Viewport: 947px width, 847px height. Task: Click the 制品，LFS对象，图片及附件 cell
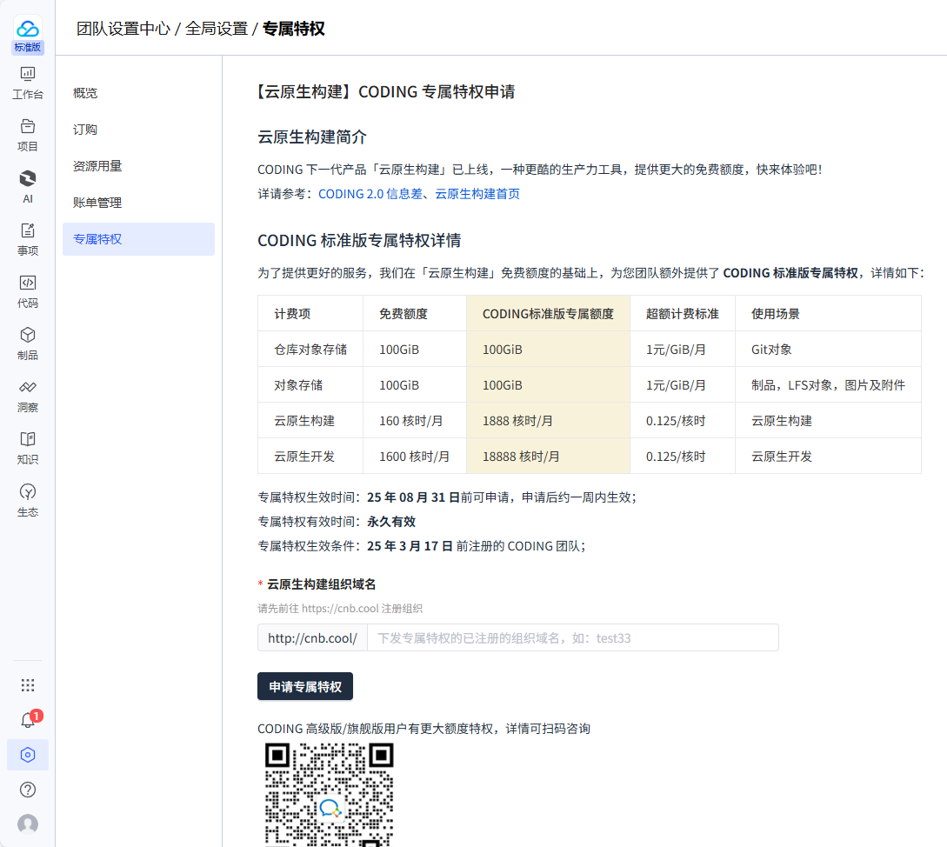[828, 385]
